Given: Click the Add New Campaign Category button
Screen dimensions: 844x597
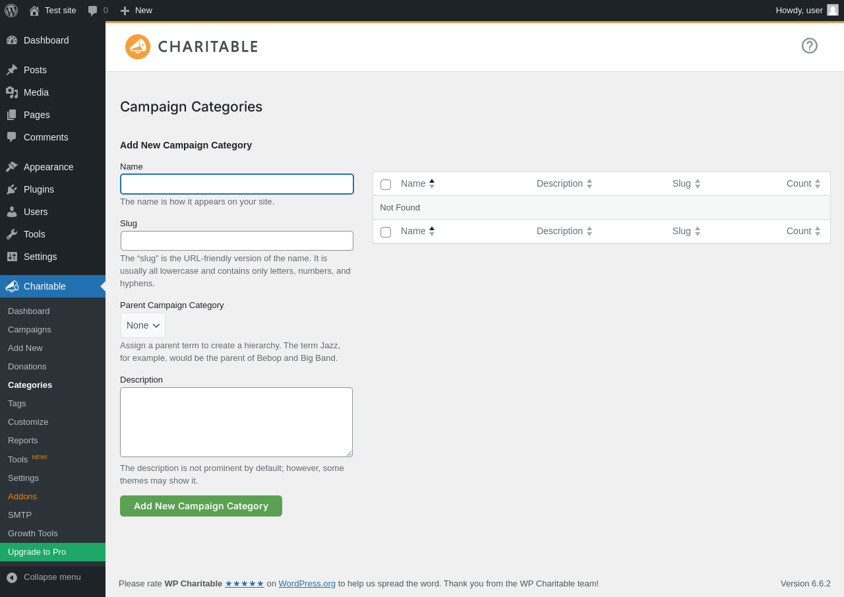Looking at the screenshot, I should 201,506.
